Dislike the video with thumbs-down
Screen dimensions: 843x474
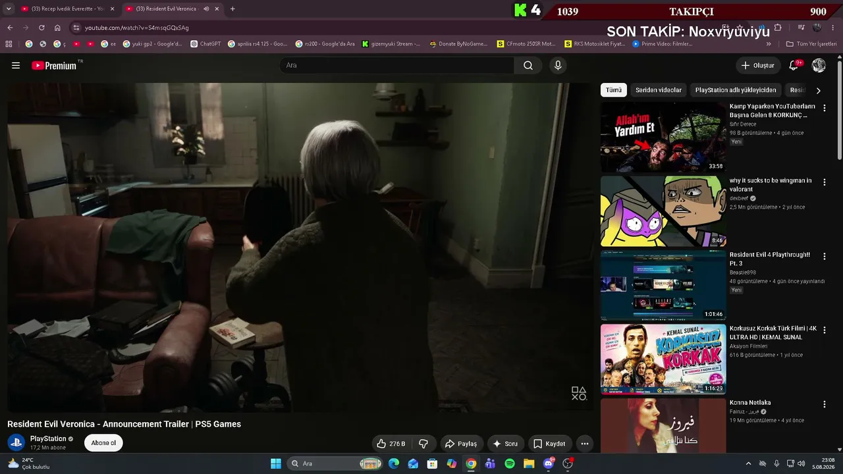point(423,444)
